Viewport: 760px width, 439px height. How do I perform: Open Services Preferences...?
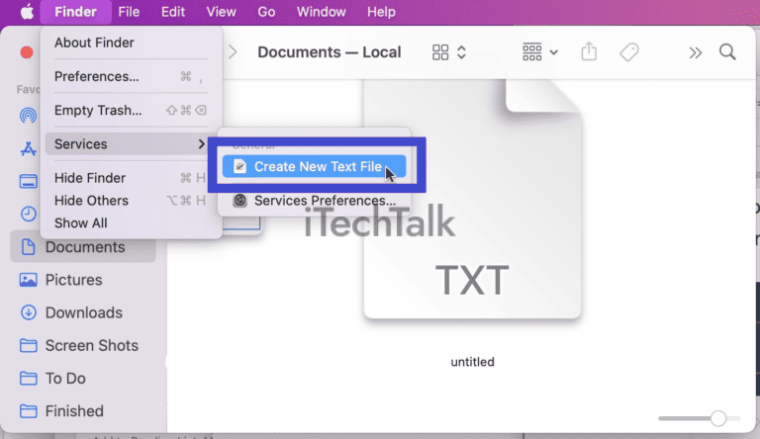click(314, 201)
